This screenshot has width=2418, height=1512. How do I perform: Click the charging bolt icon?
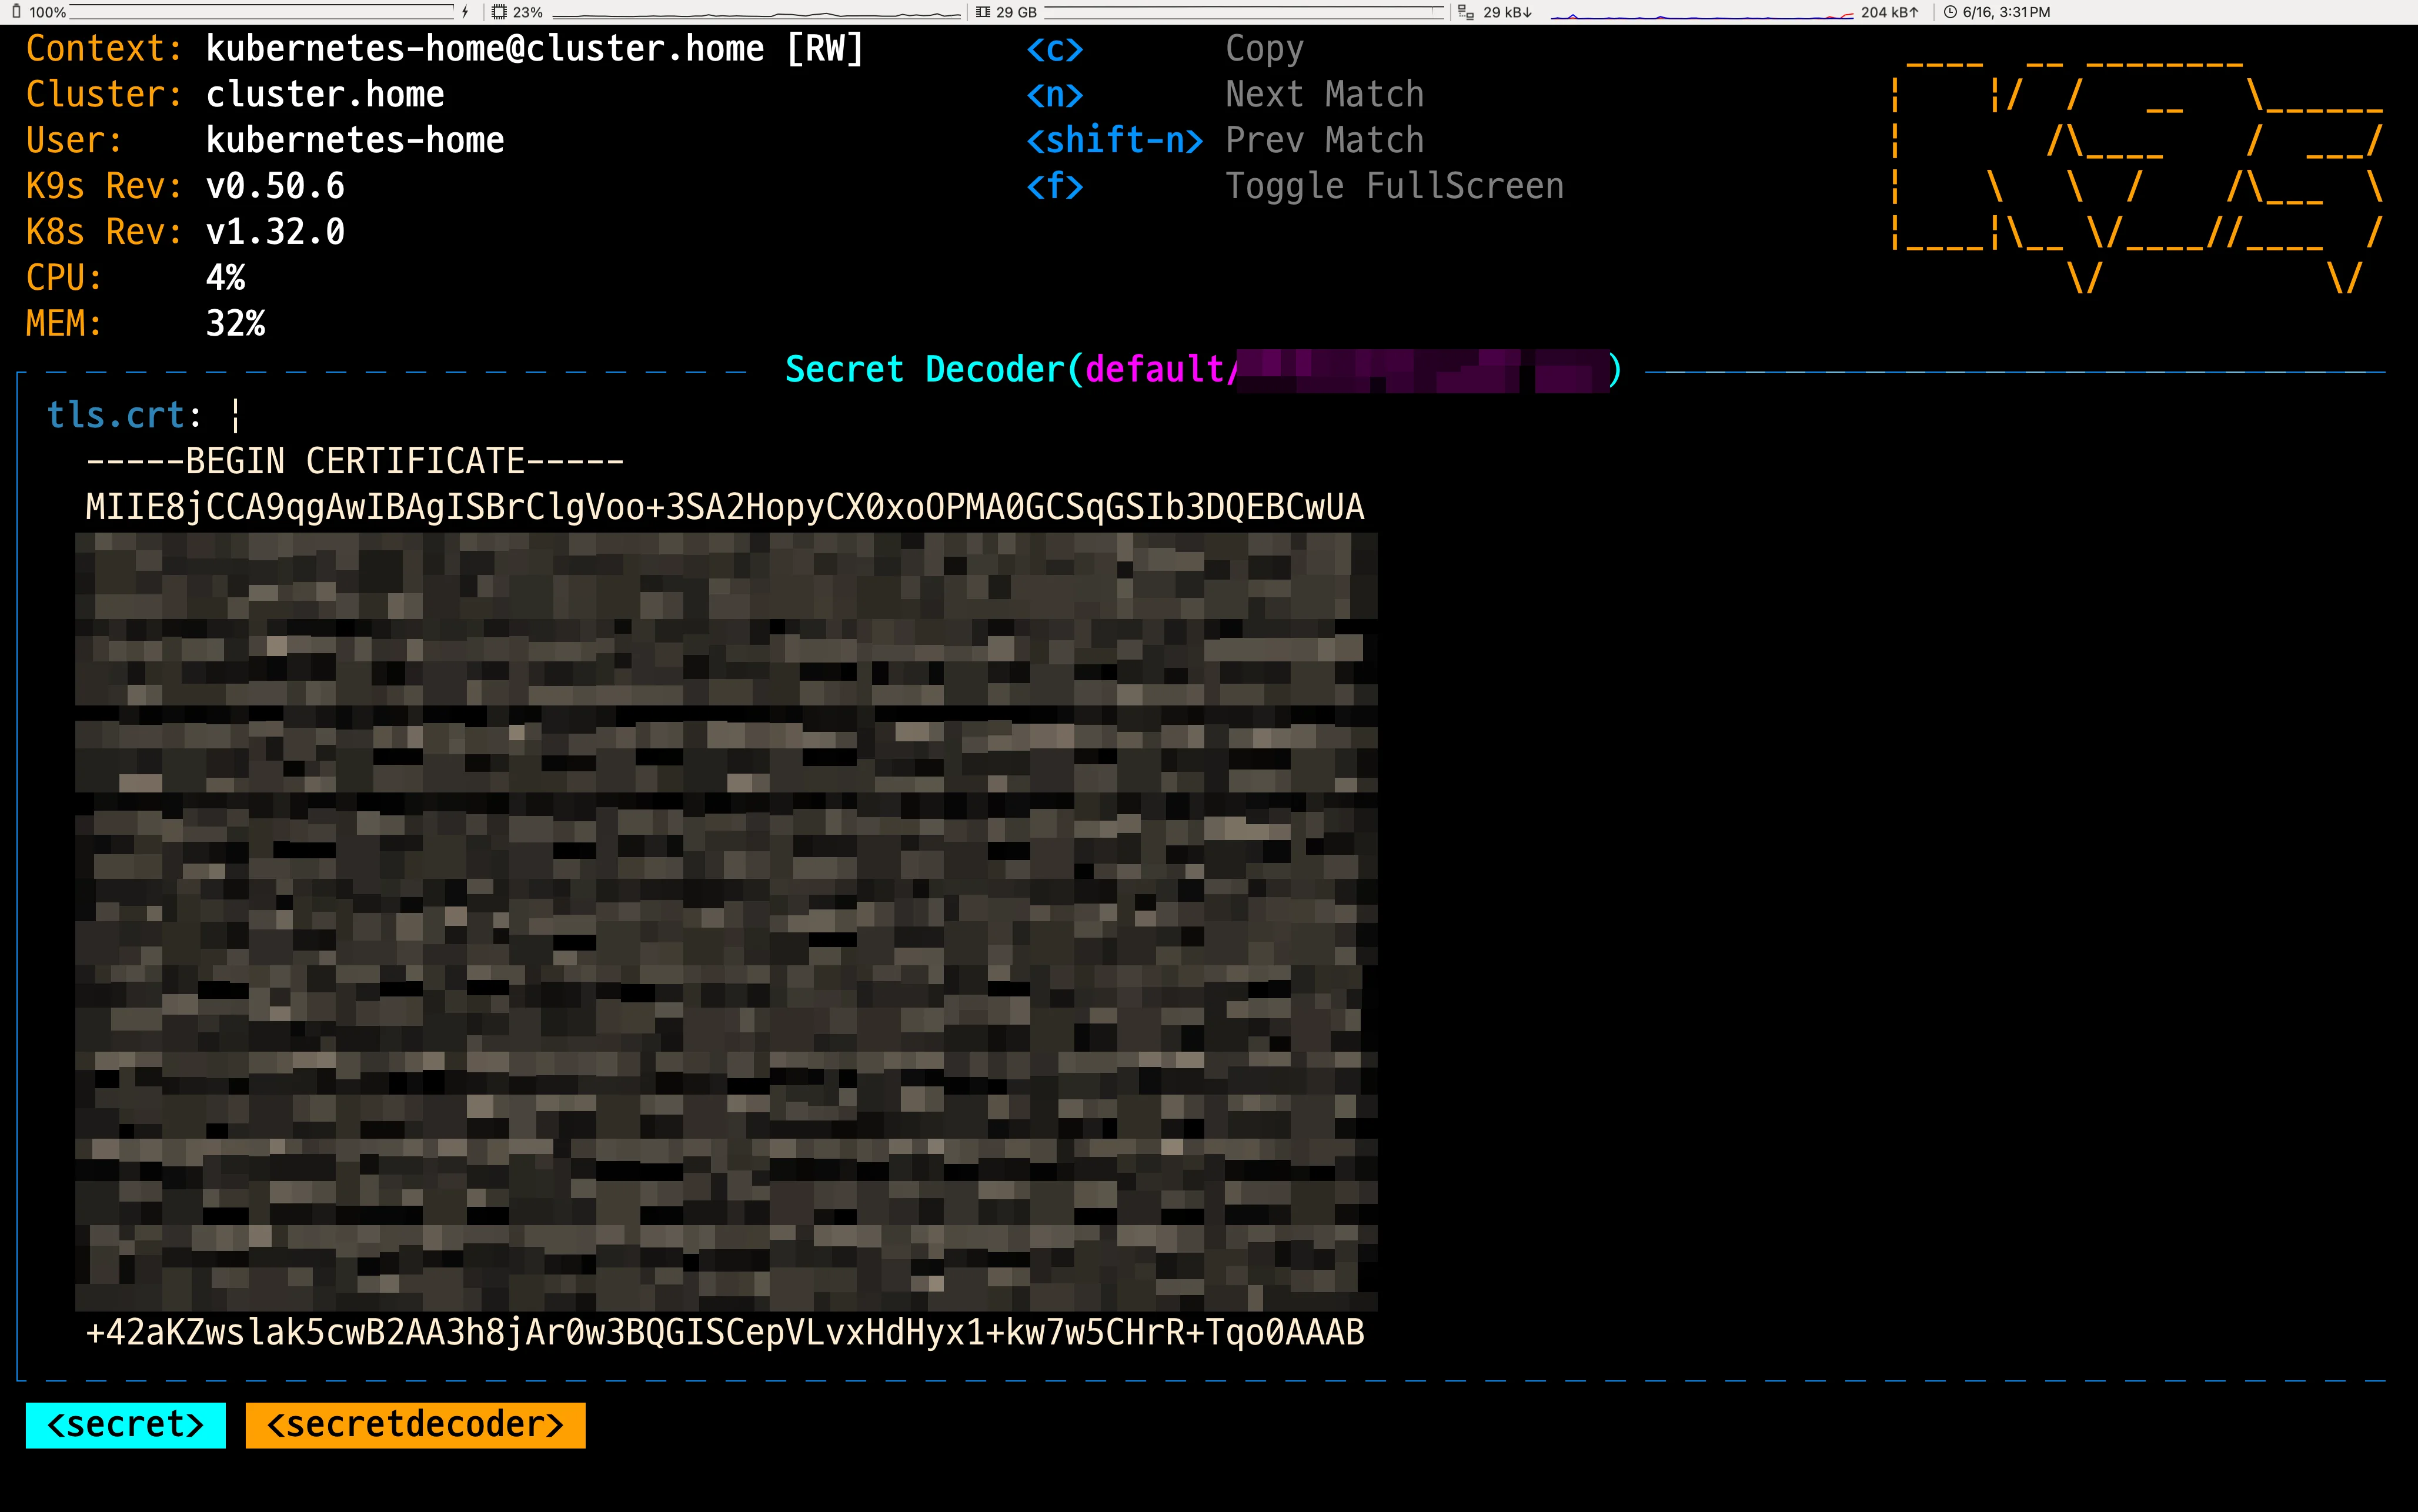pyautogui.click(x=465, y=12)
